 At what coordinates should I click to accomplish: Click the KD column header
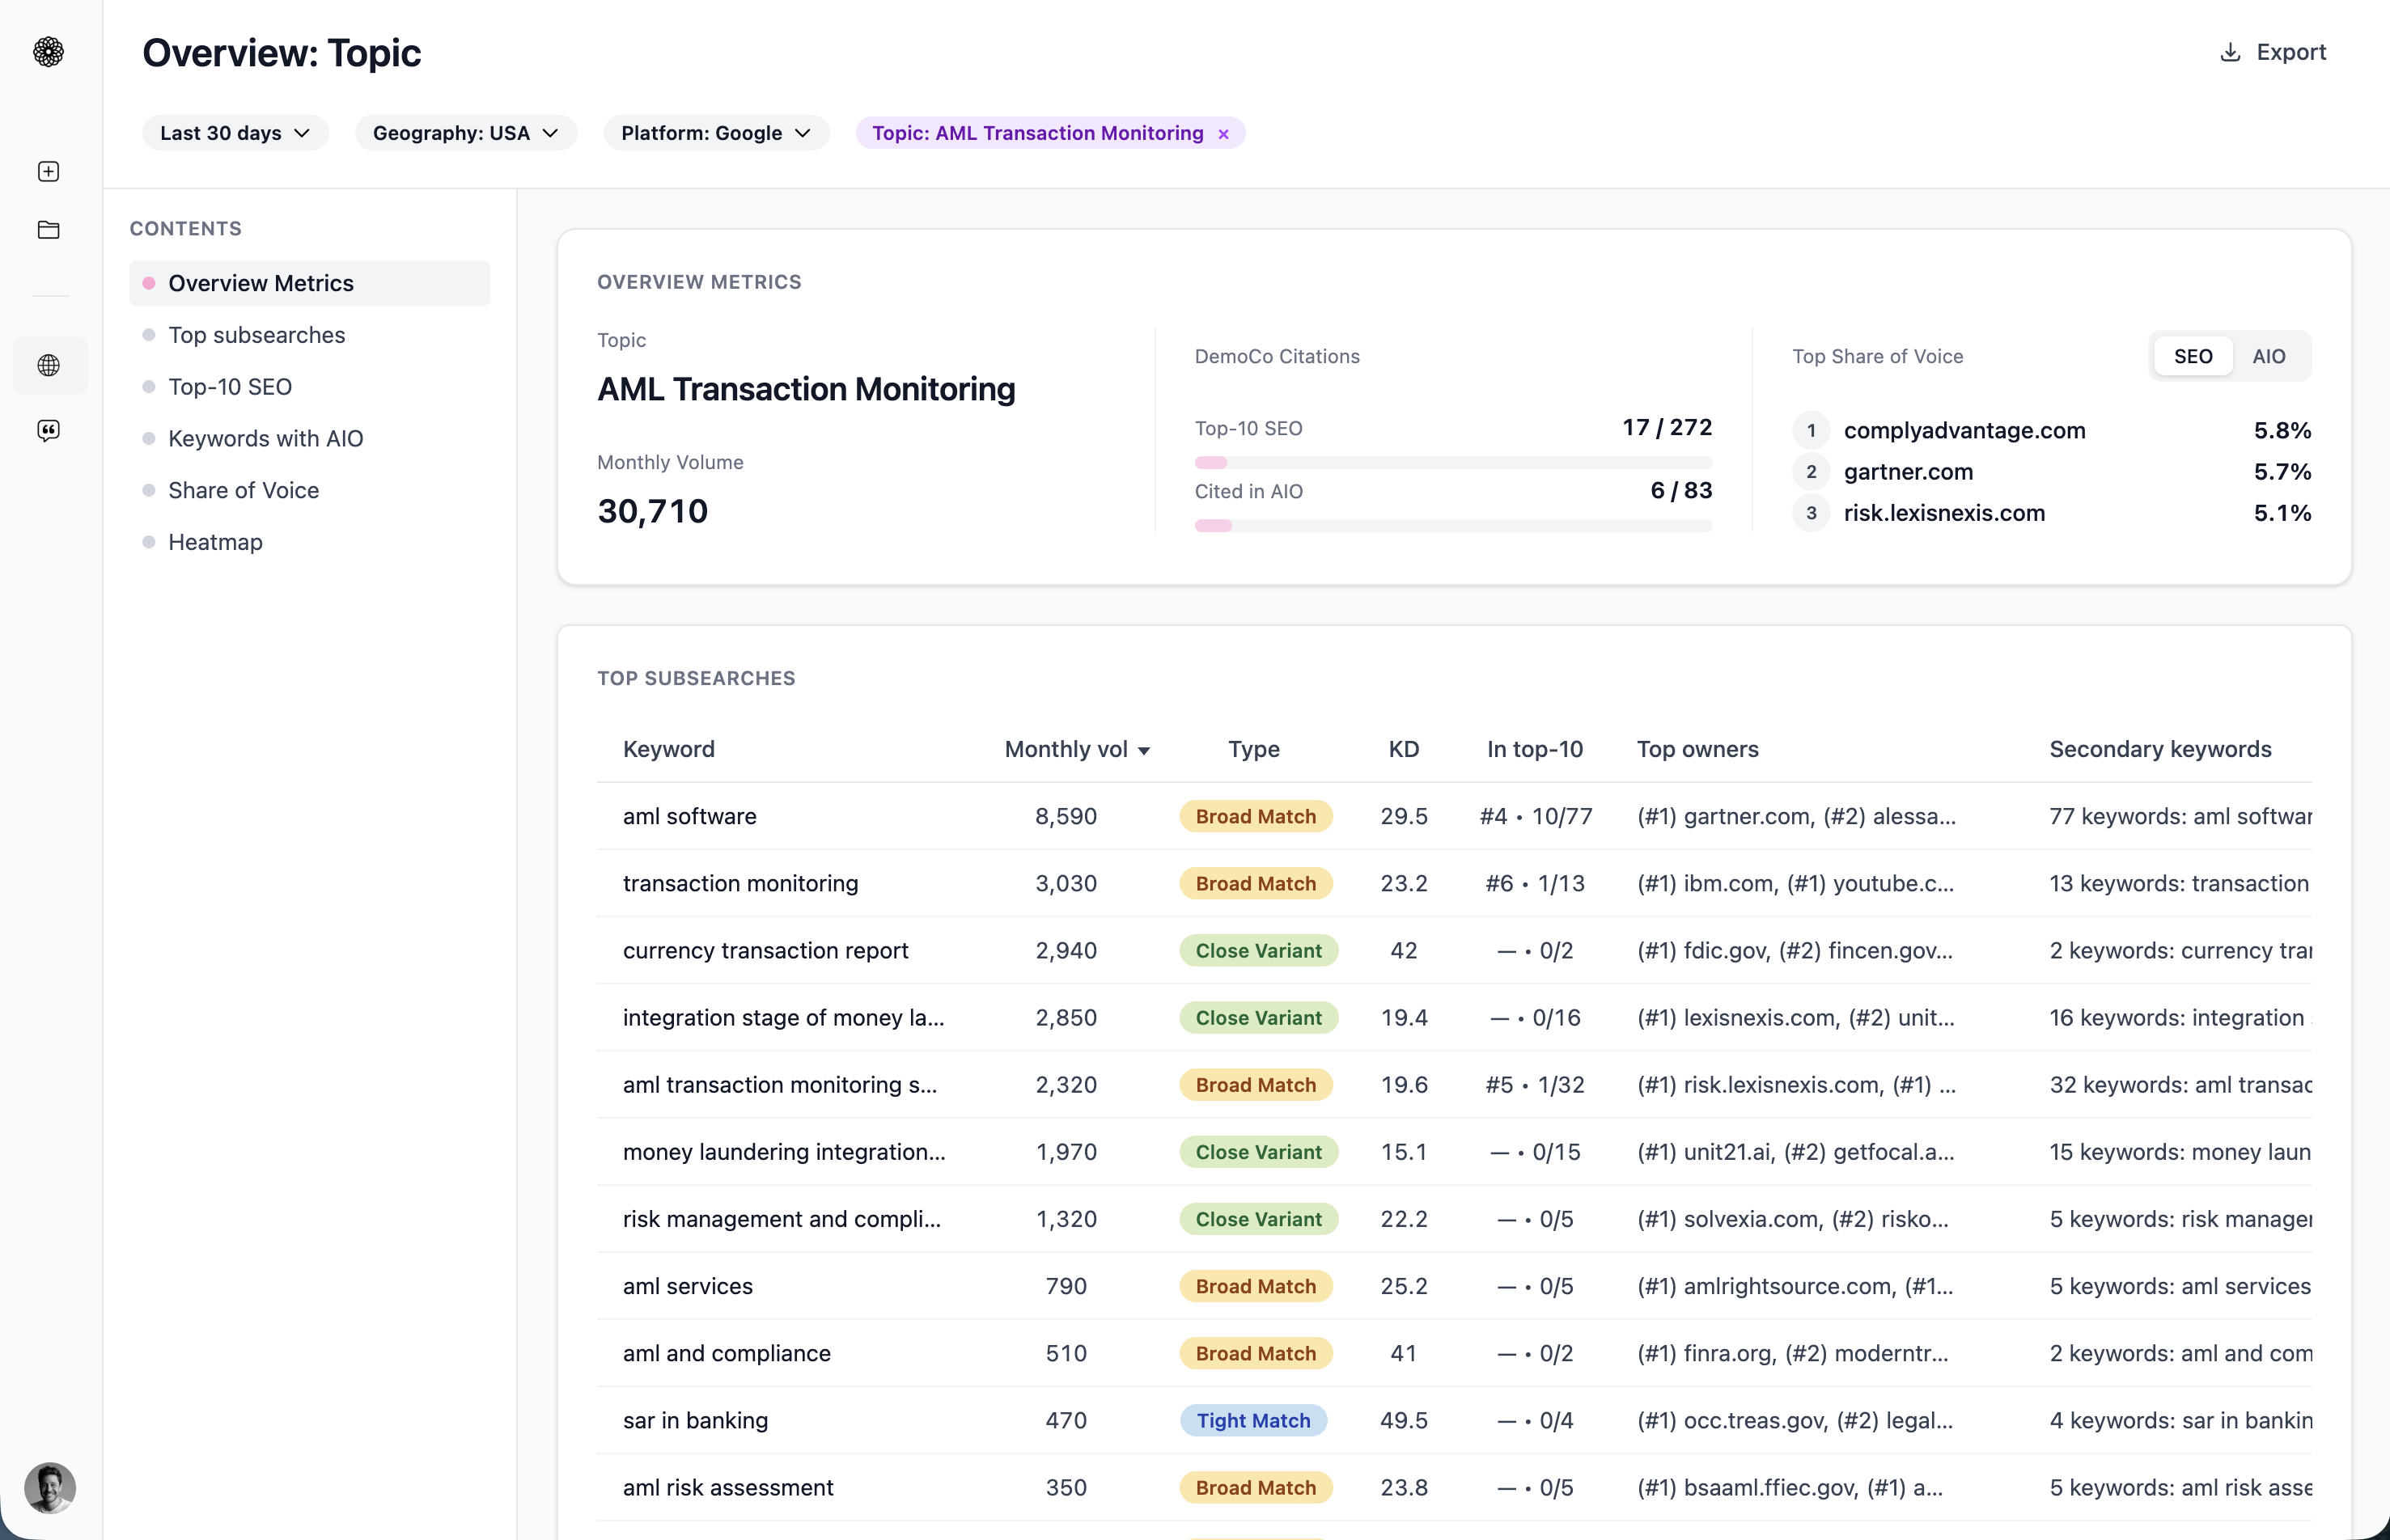coord(1403,749)
